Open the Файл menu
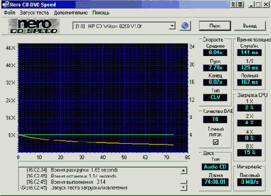This screenshot has height=196, width=271. coord(9,13)
